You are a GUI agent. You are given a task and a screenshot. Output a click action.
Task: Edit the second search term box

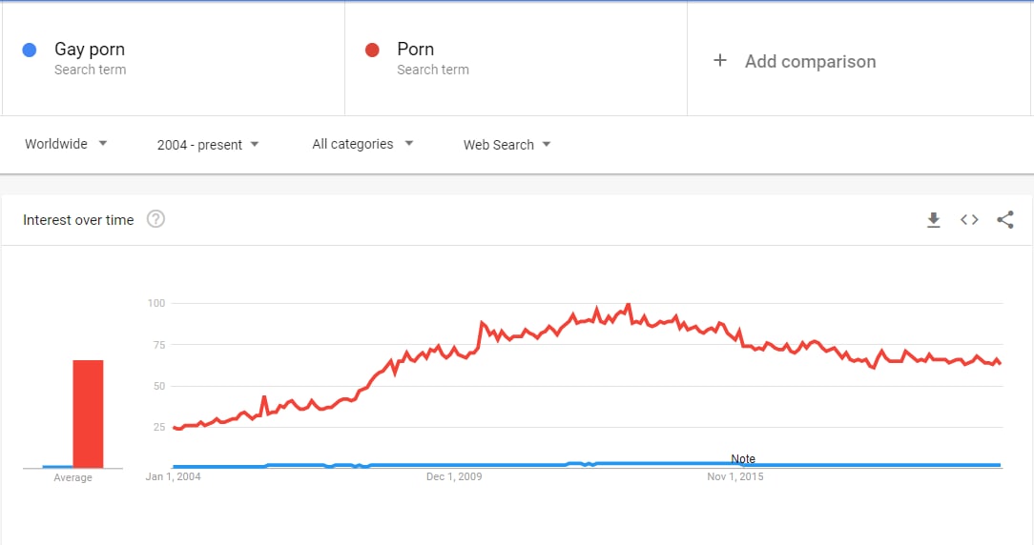tap(516, 59)
